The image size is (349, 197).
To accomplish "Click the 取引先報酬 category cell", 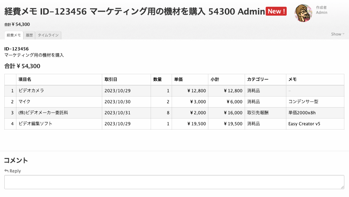I will [x=265, y=113].
